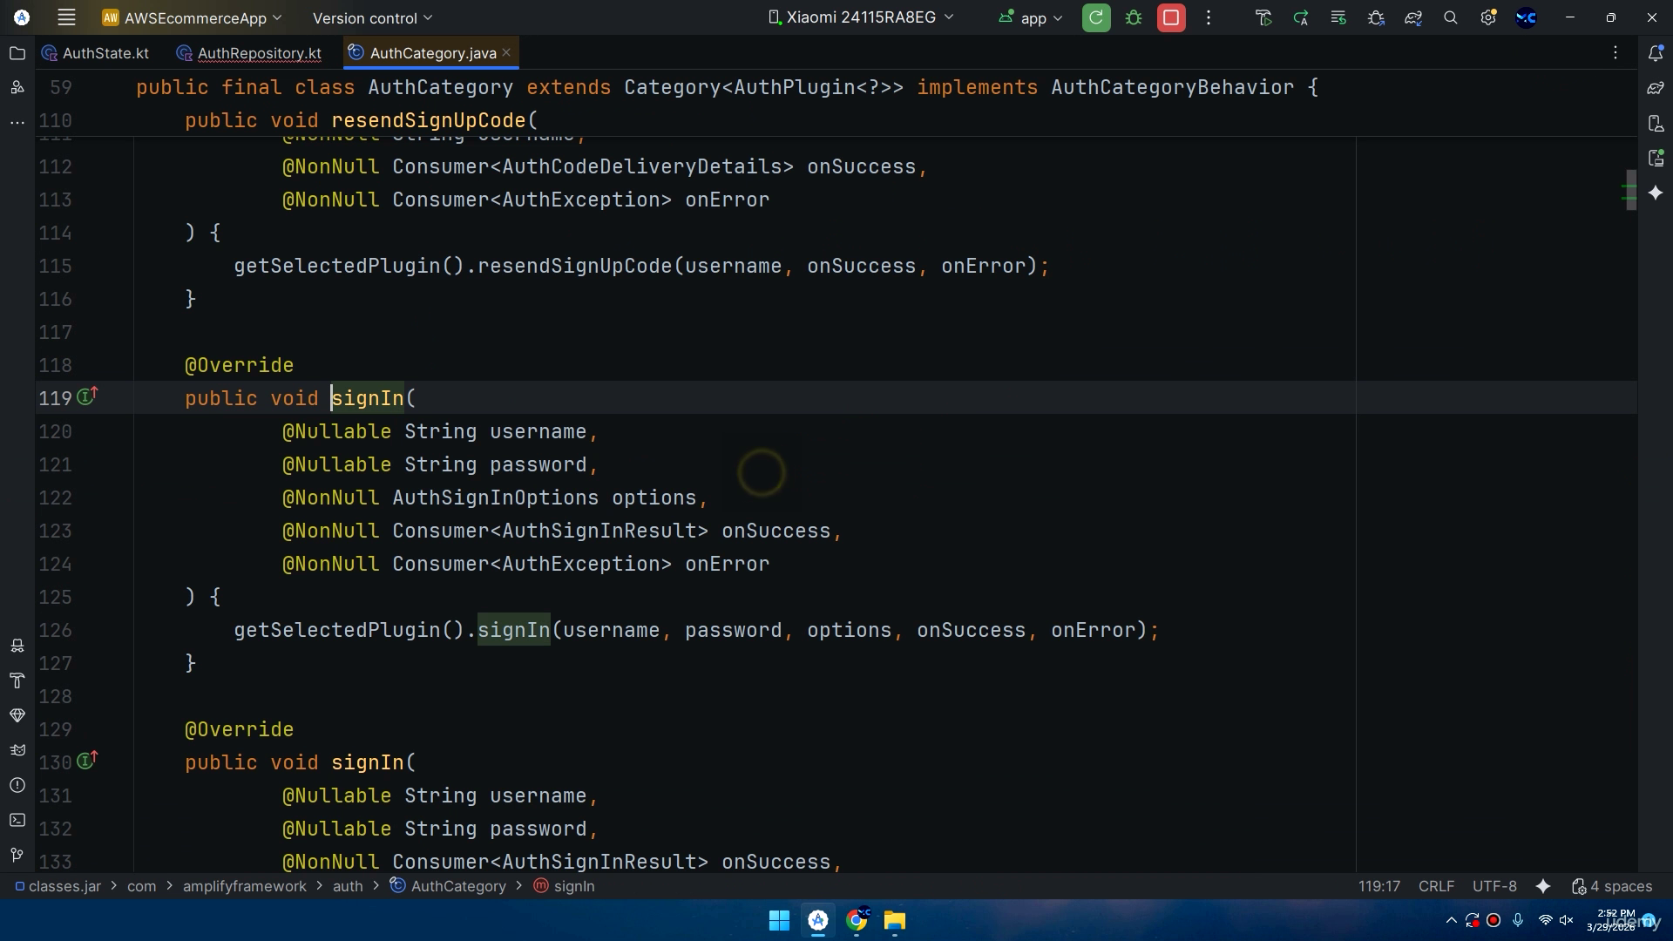
Task: Open the Version control dropdown
Action: 372,17
